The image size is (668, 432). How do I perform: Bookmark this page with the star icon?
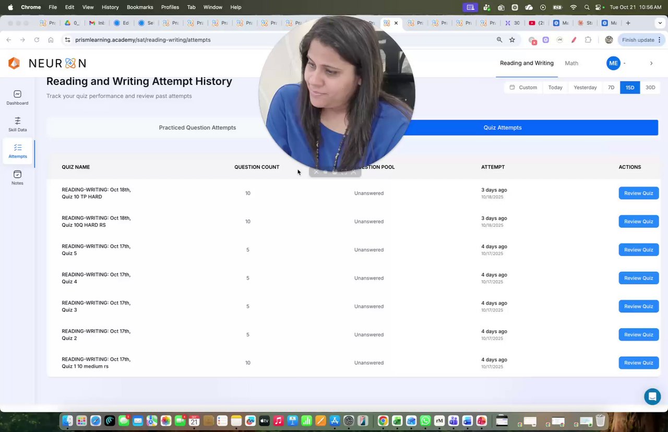512,40
